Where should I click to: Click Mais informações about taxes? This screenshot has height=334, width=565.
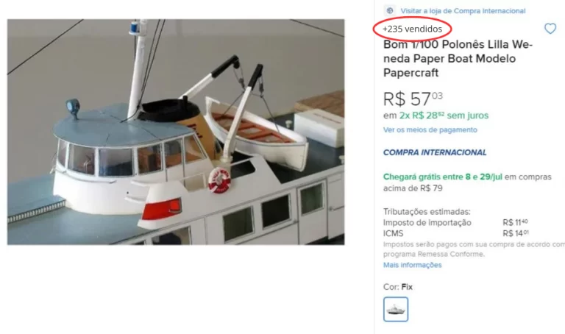click(x=412, y=265)
